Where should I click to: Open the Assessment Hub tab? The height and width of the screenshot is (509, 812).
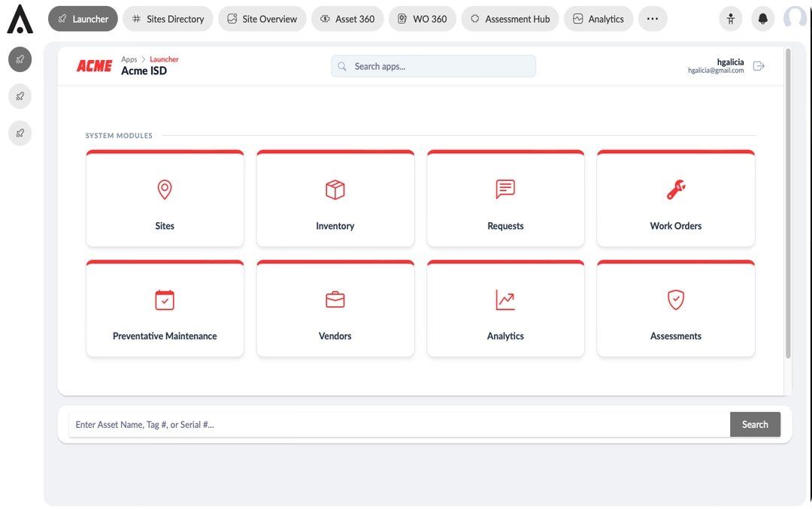click(x=510, y=18)
